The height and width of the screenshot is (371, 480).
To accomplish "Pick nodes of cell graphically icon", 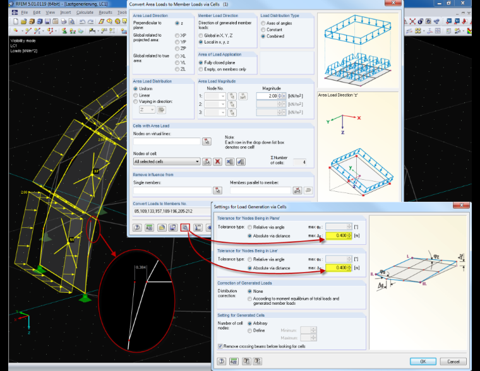I will click(x=207, y=162).
